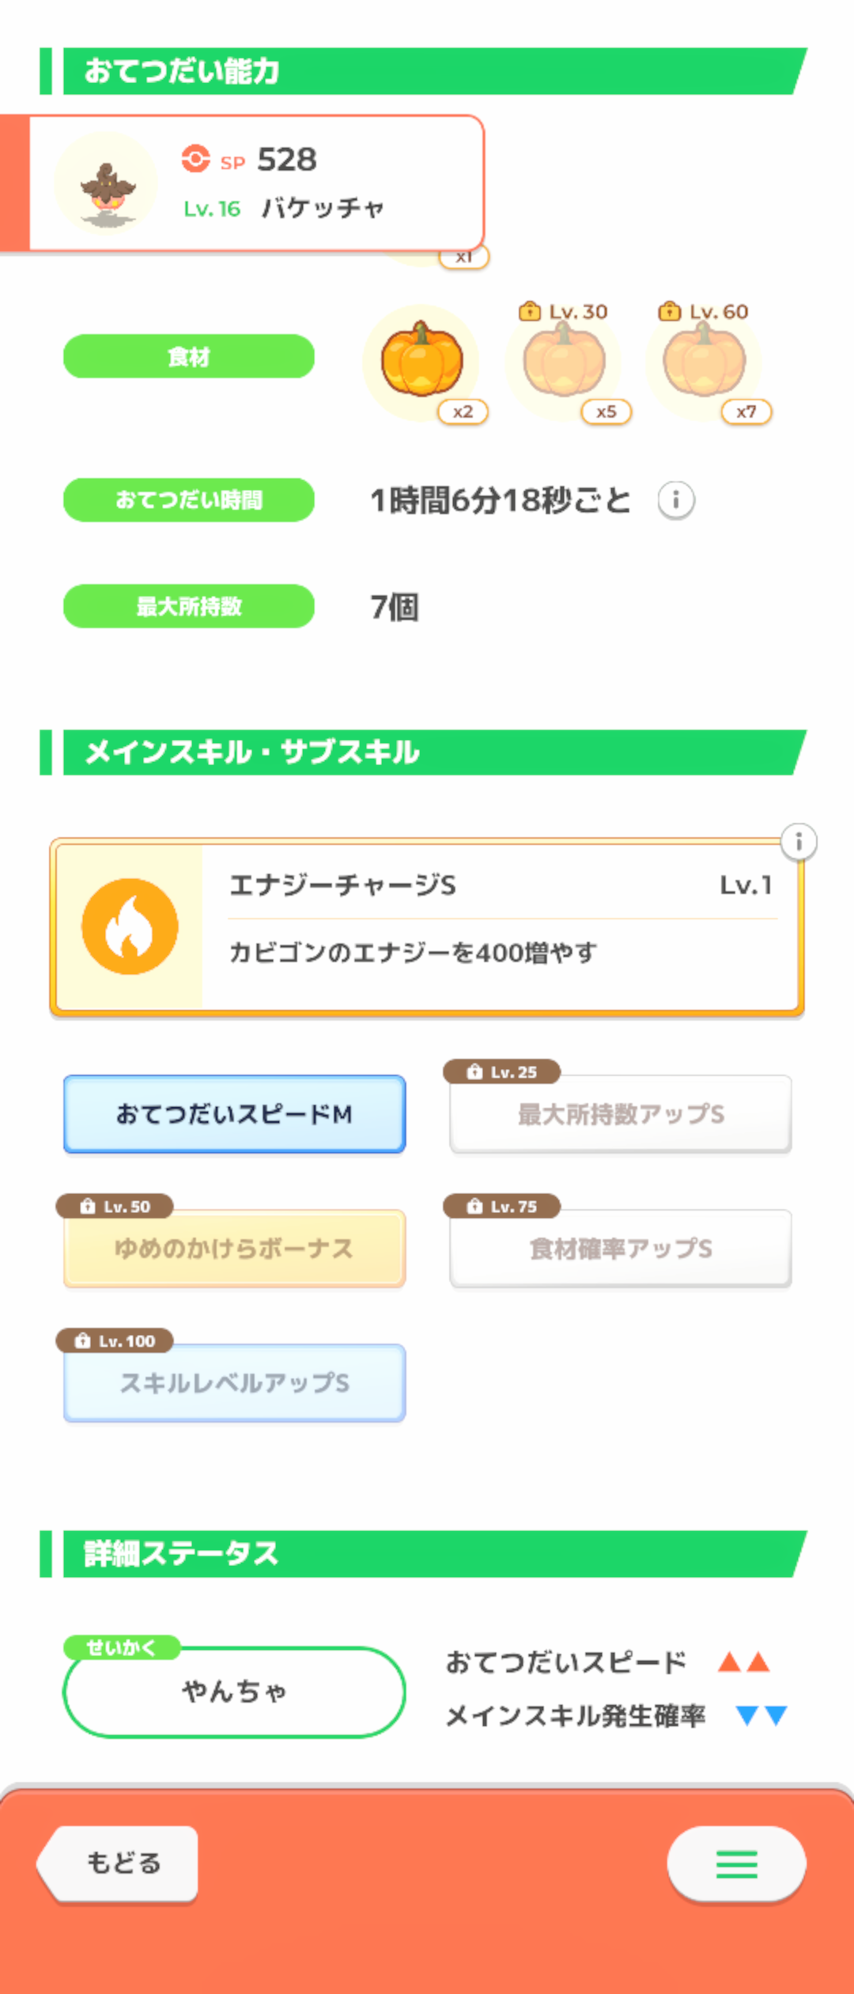Open the main skill info icon
This screenshot has height=1994, width=854.
799,841
